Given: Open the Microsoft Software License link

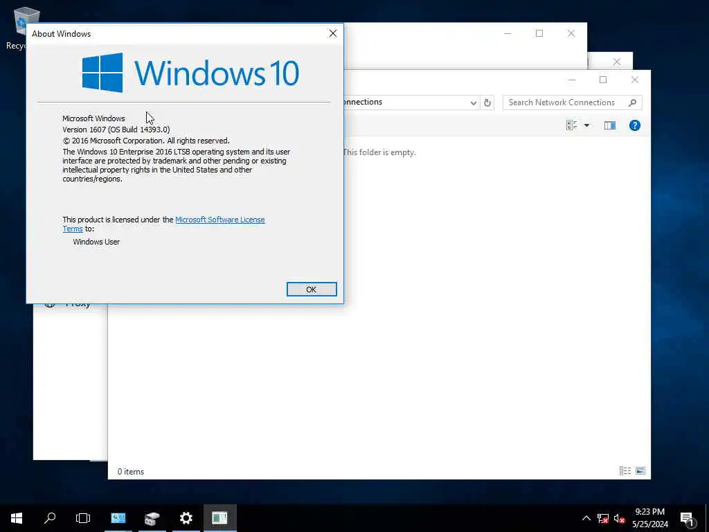Looking at the screenshot, I should click(219, 220).
